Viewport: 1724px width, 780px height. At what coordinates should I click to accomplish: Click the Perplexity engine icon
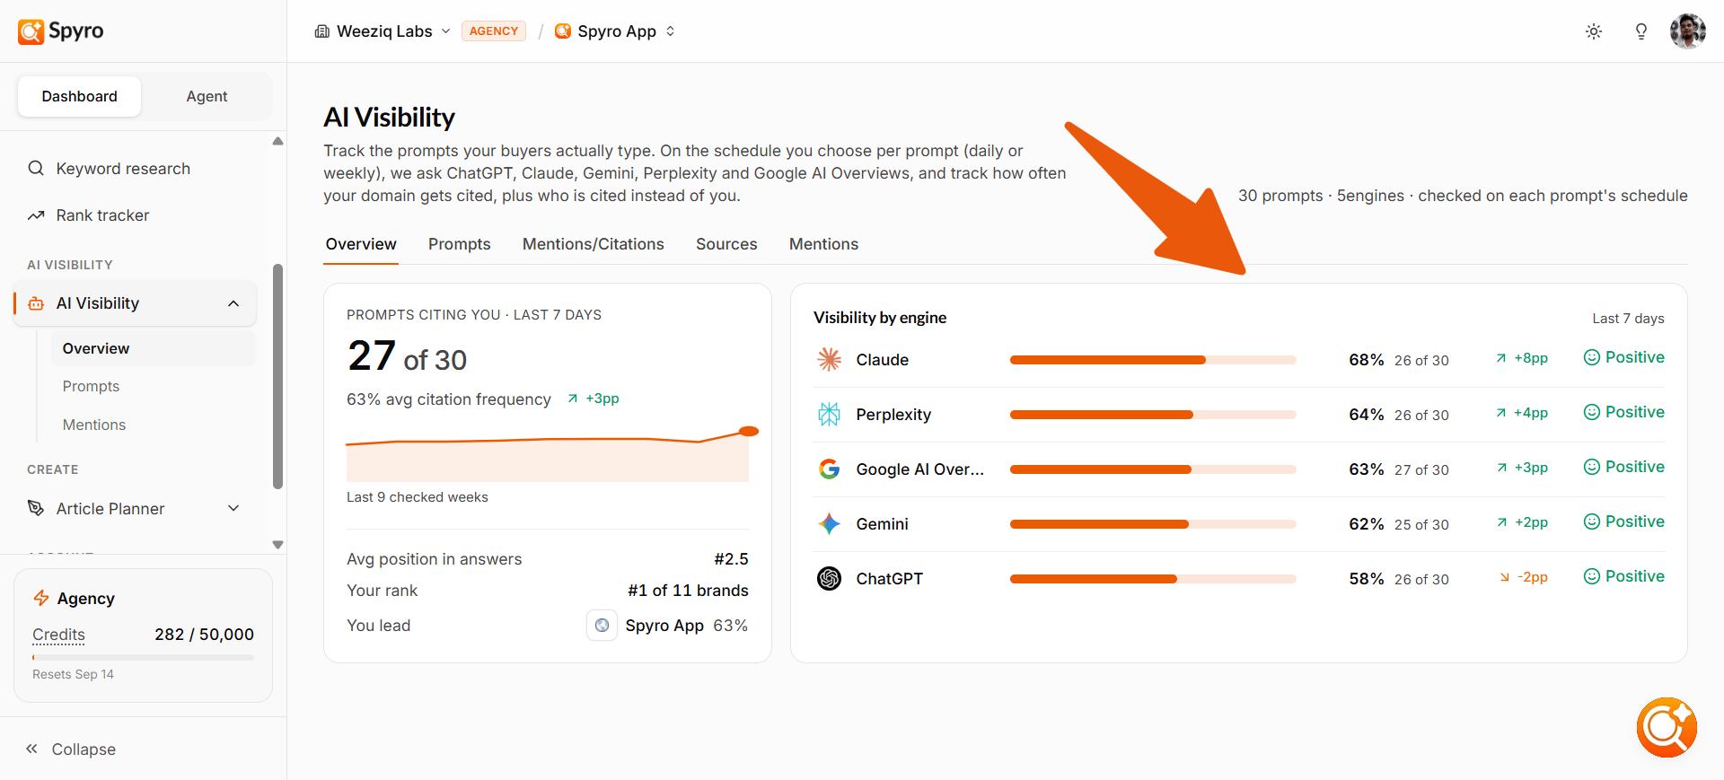(829, 414)
